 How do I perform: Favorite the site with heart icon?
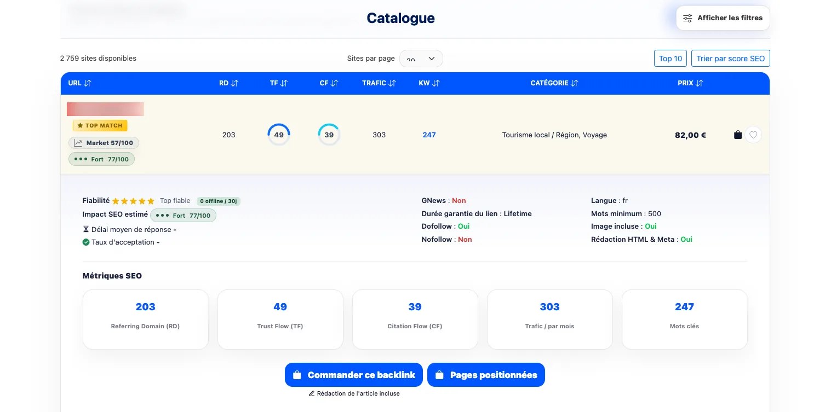point(753,135)
